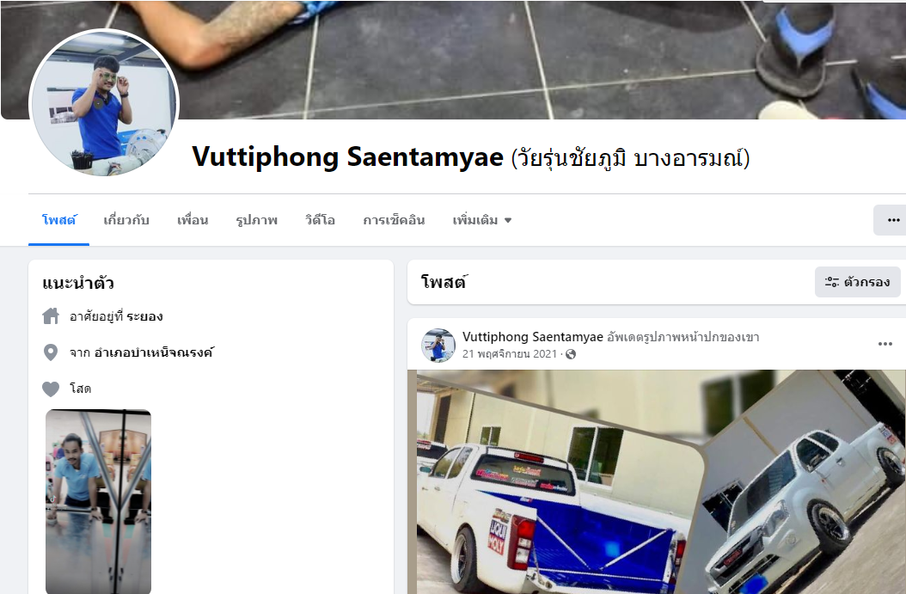
Task: View the การเช็คอิน tab
Action: (x=394, y=220)
